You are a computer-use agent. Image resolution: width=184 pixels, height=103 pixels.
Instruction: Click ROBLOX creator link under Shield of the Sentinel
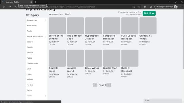click(55, 42)
